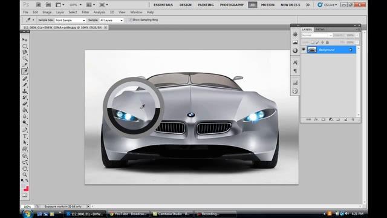Open the Adjustments panel sun icon
Viewport: 387px width, 218px height.
295,35
